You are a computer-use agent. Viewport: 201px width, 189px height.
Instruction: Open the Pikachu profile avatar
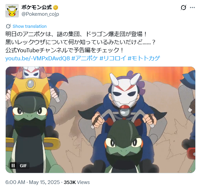click(12, 11)
